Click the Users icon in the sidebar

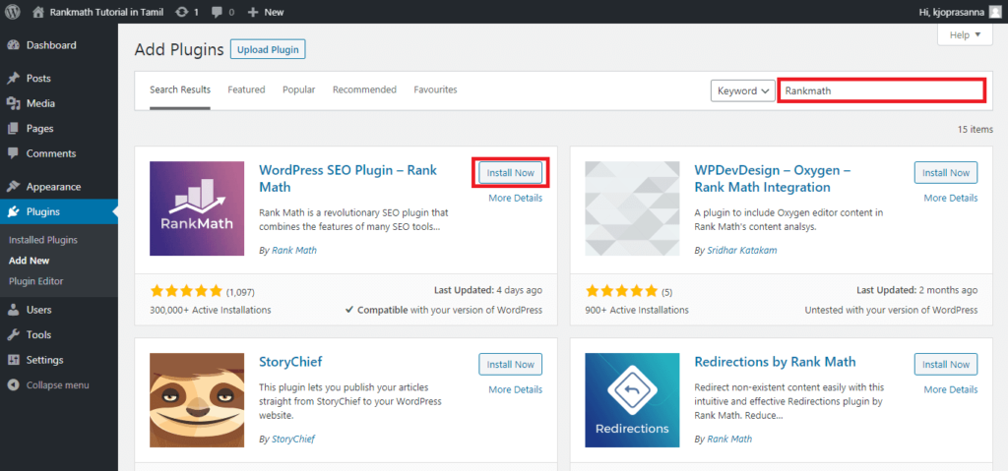point(13,310)
